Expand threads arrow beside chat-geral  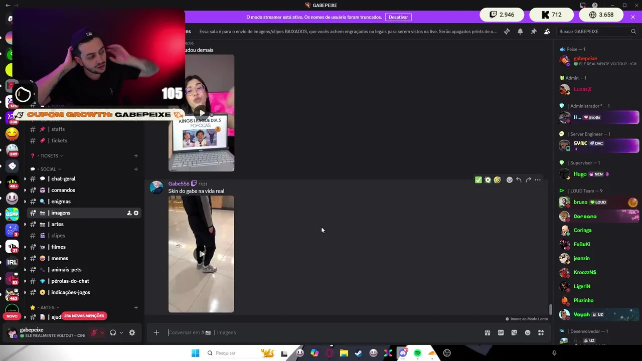[25, 179]
